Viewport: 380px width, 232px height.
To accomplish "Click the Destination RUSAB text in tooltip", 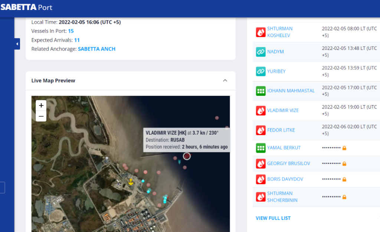I will (165, 140).
